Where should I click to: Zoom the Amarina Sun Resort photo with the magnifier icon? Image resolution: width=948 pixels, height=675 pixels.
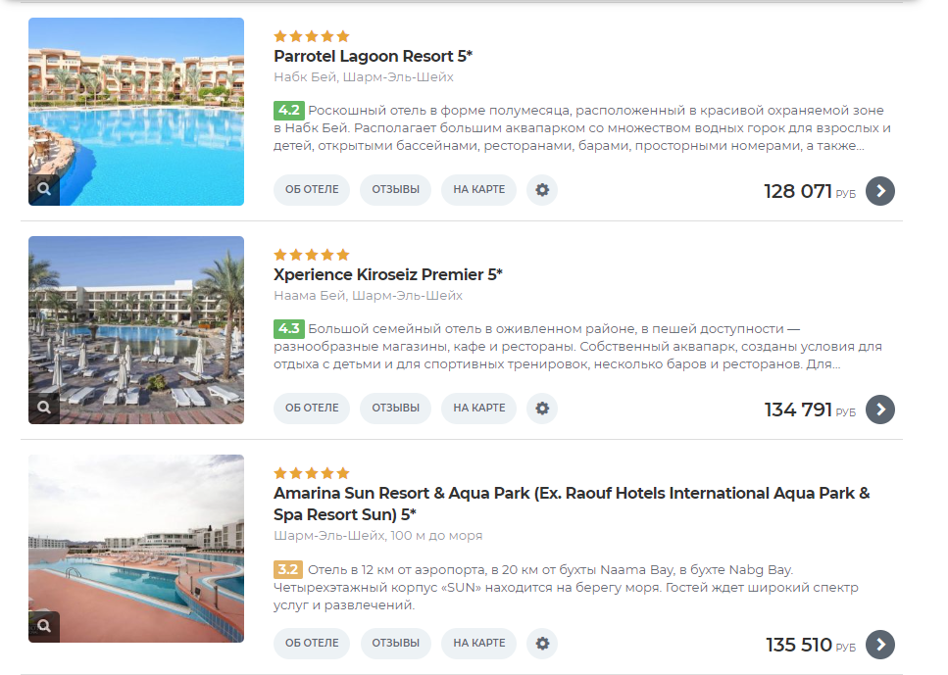[x=44, y=626]
